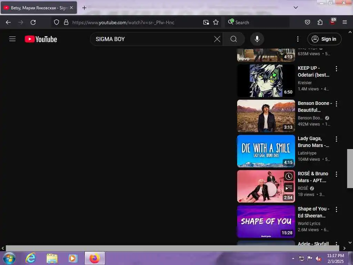Open Windows Media Player from taskbar

pos(73,258)
